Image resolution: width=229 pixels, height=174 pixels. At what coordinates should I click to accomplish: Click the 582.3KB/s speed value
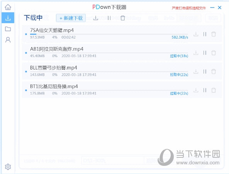(180, 37)
